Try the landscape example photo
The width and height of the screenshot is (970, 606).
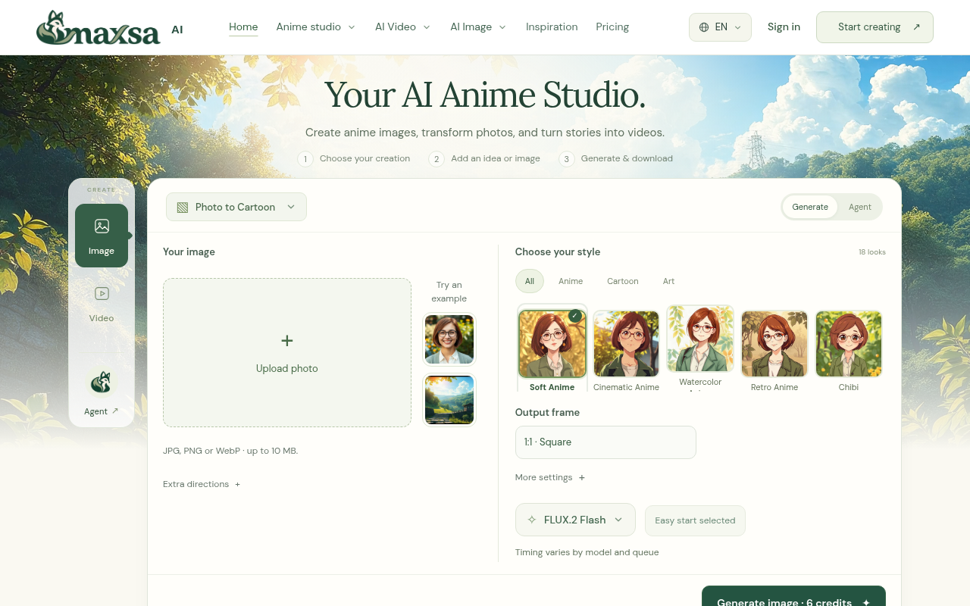point(449,400)
